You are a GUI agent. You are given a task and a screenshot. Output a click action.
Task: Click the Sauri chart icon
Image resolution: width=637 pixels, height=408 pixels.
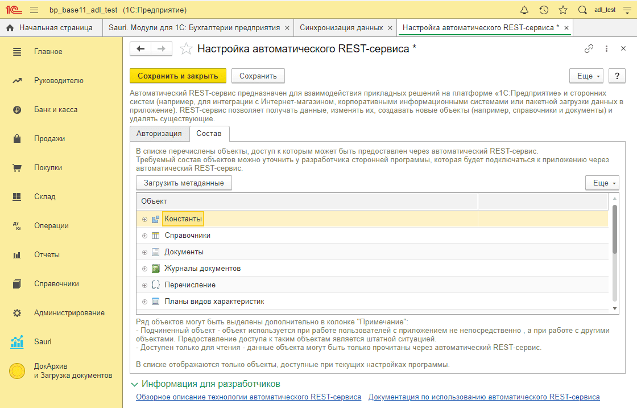click(17, 342)
